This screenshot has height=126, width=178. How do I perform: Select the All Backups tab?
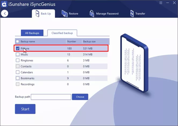point(32,33)
